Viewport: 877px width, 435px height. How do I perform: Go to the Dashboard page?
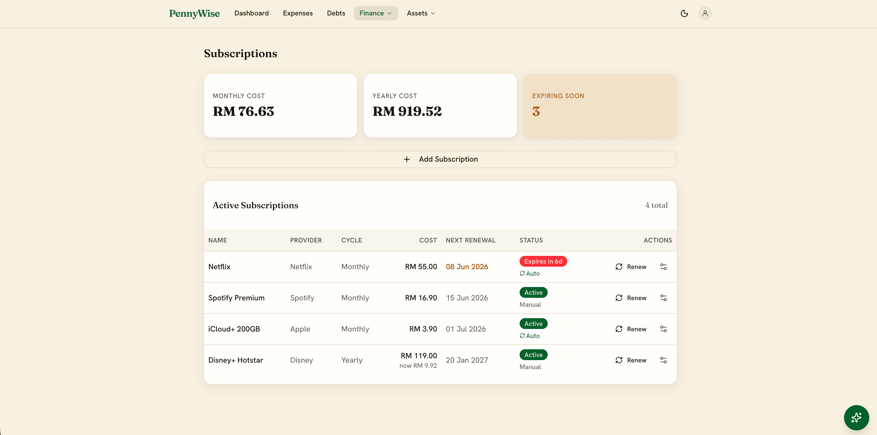(251, 13)
